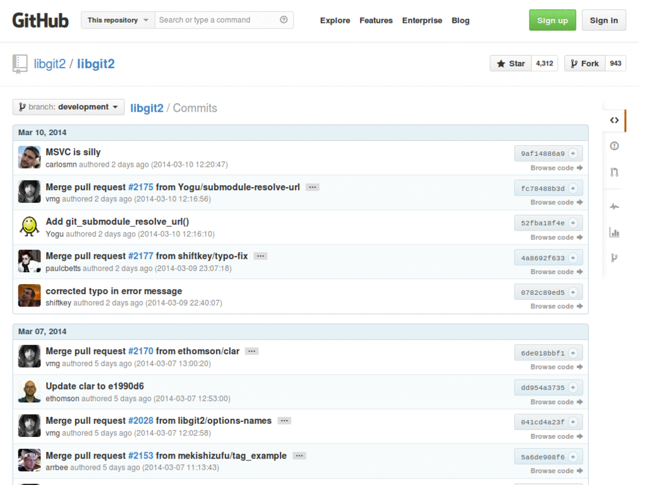Browse code for commit 9af14886a9
This screenshot has width=647, height=485.
click(557, 168)
